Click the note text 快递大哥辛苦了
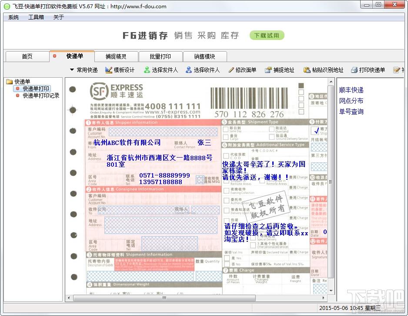Viewport: 408px width, 316px height. click(247, 164)
